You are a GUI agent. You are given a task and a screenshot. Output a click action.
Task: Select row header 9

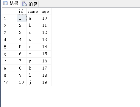(x=10, y=75)
